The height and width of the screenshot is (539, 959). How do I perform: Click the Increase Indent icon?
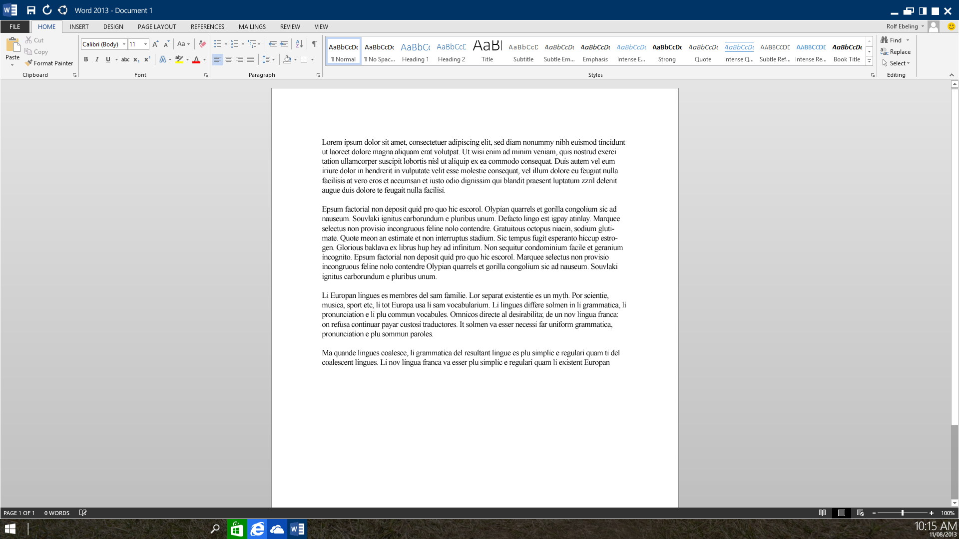pyautogui.click(x=284, y=44)
